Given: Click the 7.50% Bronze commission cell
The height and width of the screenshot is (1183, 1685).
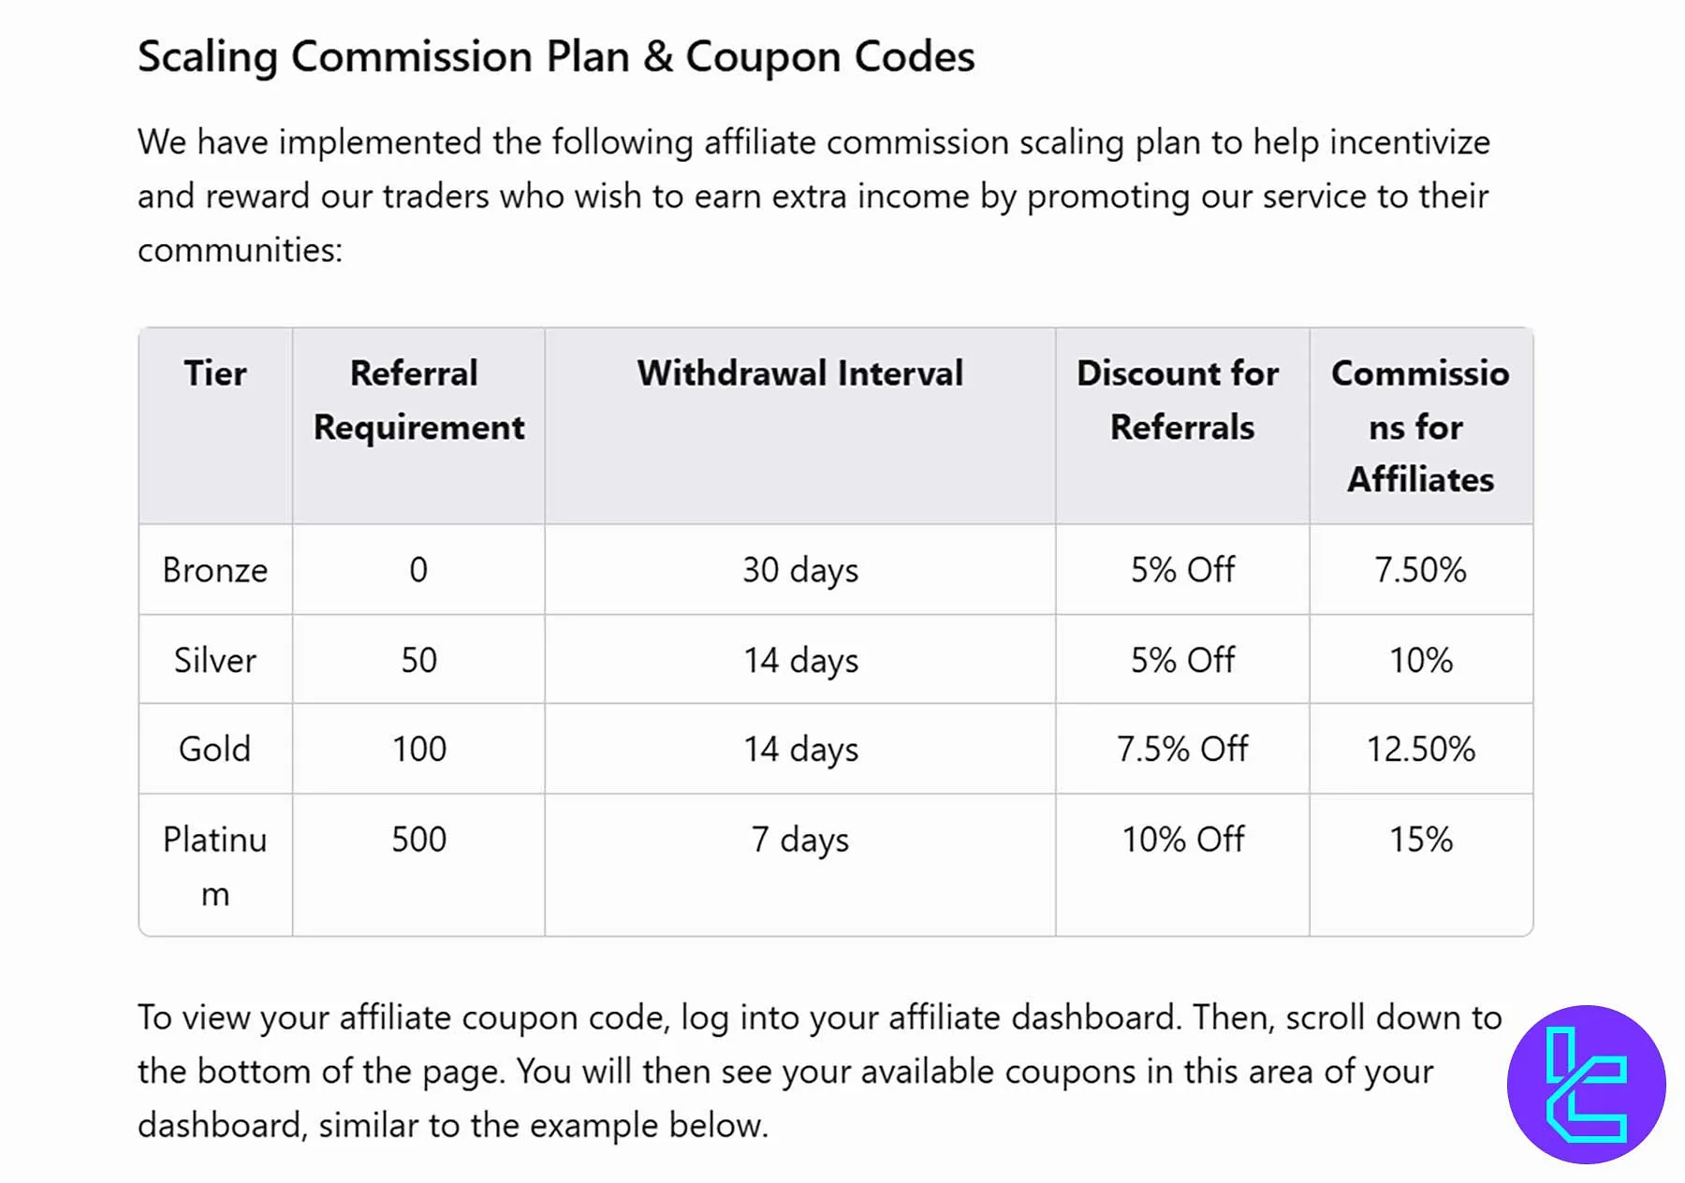Looking at the screenshot, I should pyautogui.click(x=1420, y=570).
